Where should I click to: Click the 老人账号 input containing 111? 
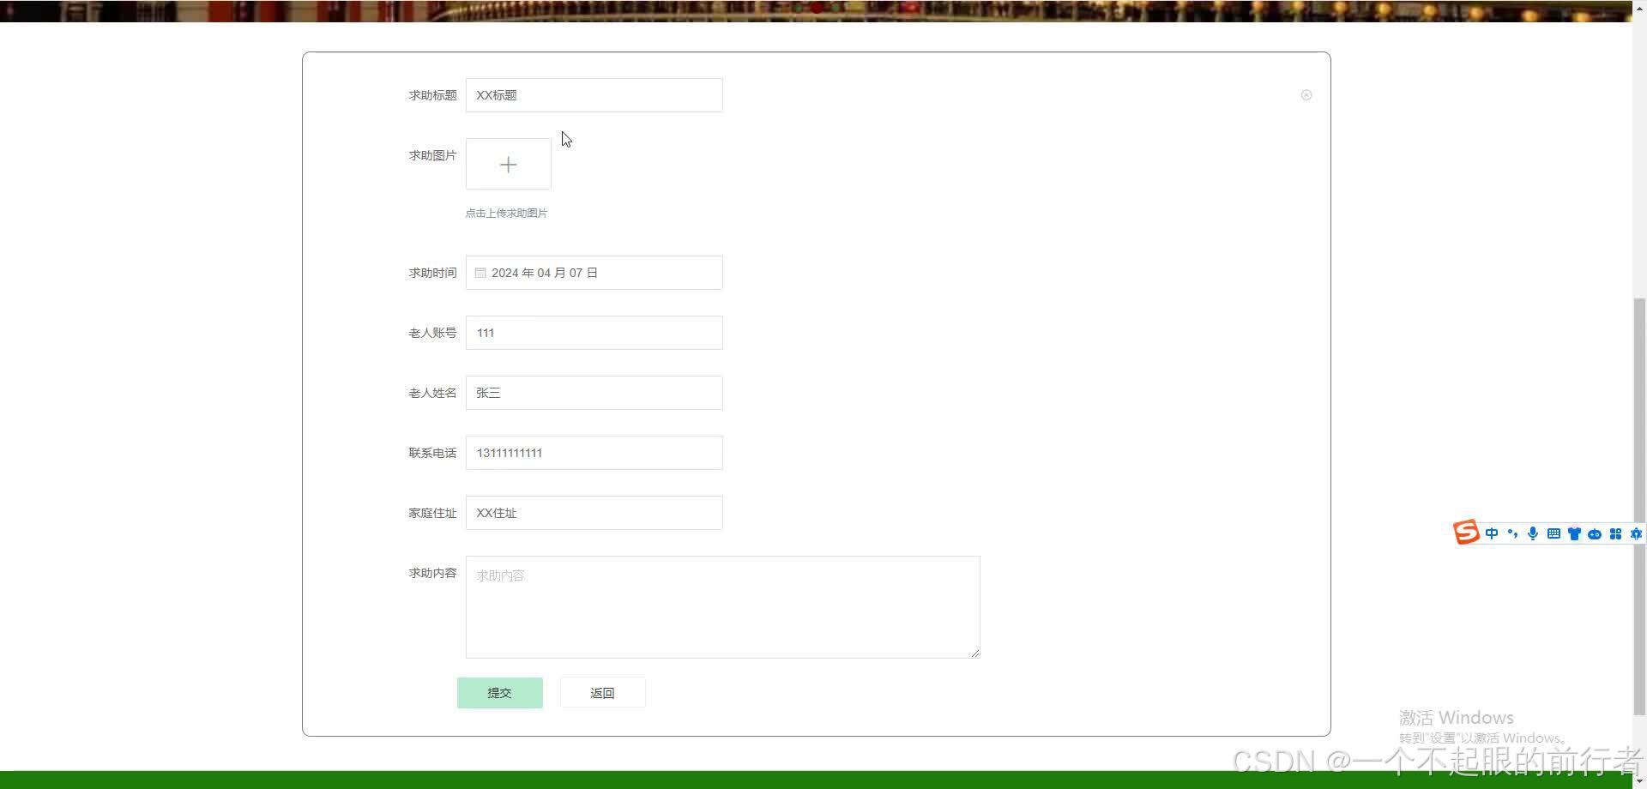[594, 333]
